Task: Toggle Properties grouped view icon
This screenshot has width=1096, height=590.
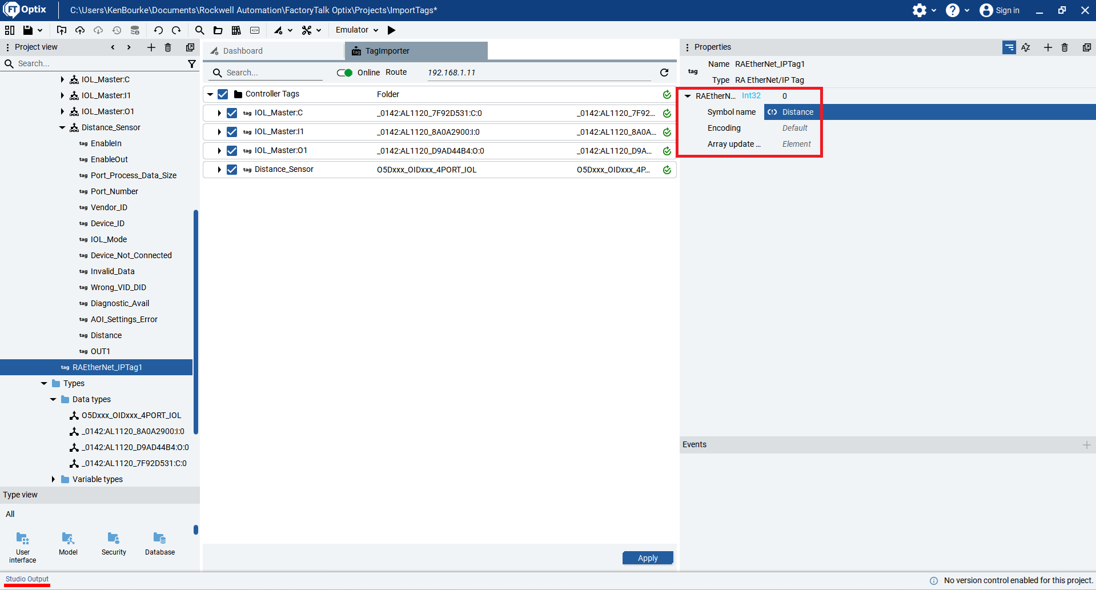Action: tap(1009, 47)
